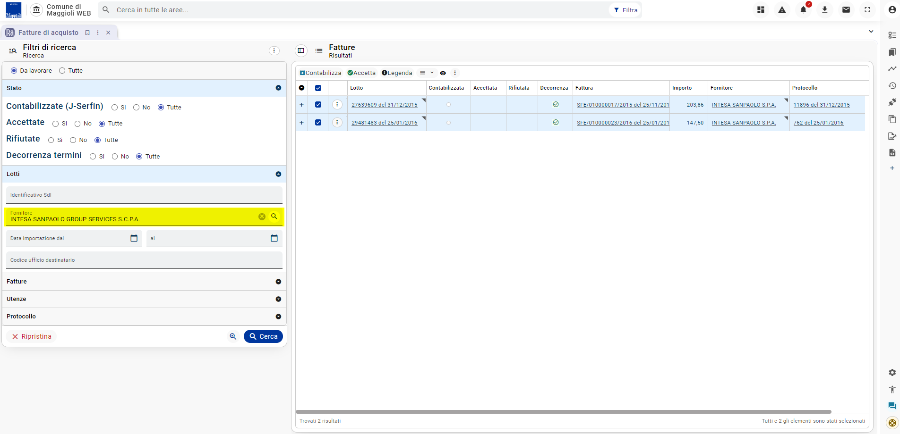
Task: Switch to the Fatture di acquisto tab
Action: (x=48, y=33)
